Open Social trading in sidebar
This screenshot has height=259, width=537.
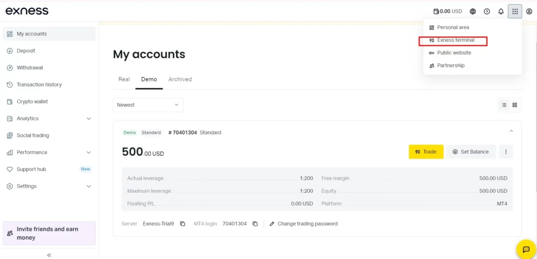49,135
